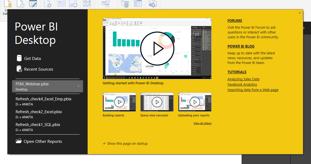Open the FORUMS link
Image resolution: width=311 pixels, height=164 pixels.
[235, 21]
